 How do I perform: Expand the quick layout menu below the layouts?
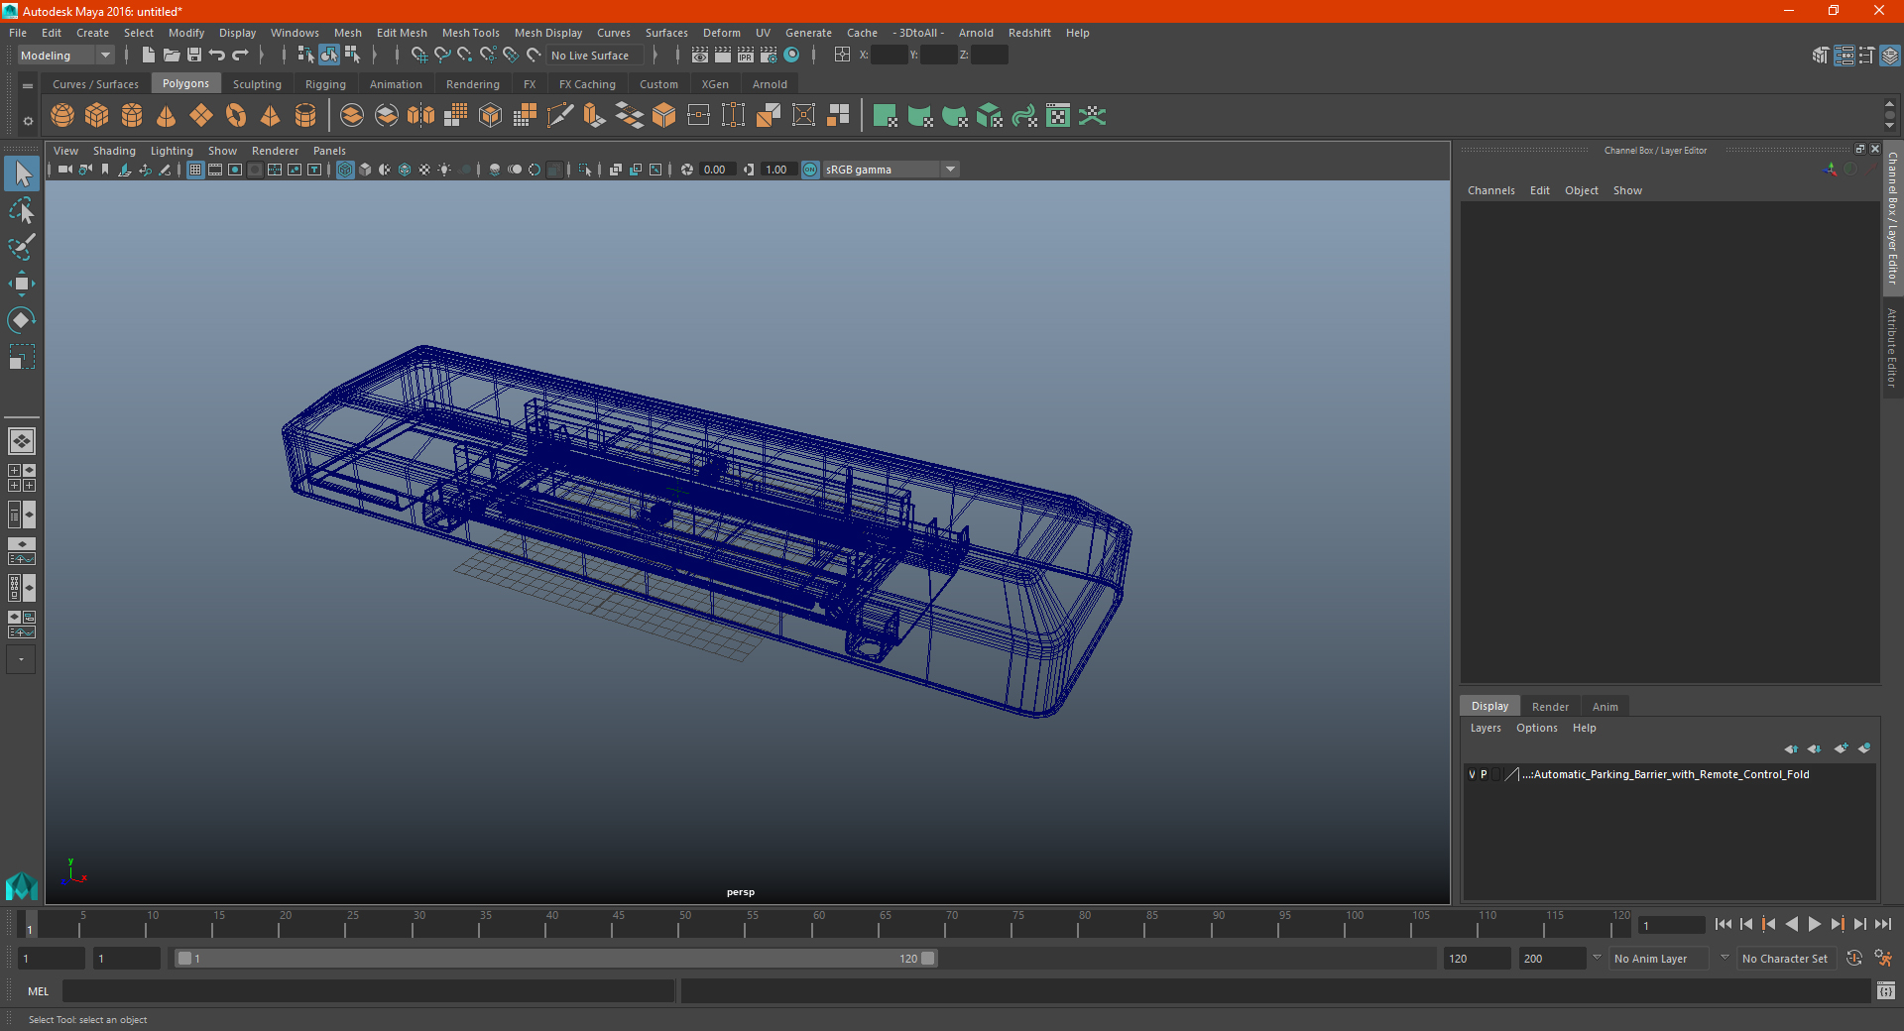21,659
